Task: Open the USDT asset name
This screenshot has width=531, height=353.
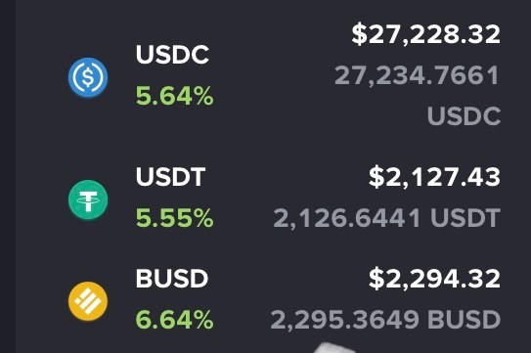Action: (170, 176)
